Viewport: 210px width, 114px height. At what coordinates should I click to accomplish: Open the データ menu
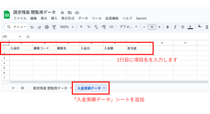coord(83,18)
